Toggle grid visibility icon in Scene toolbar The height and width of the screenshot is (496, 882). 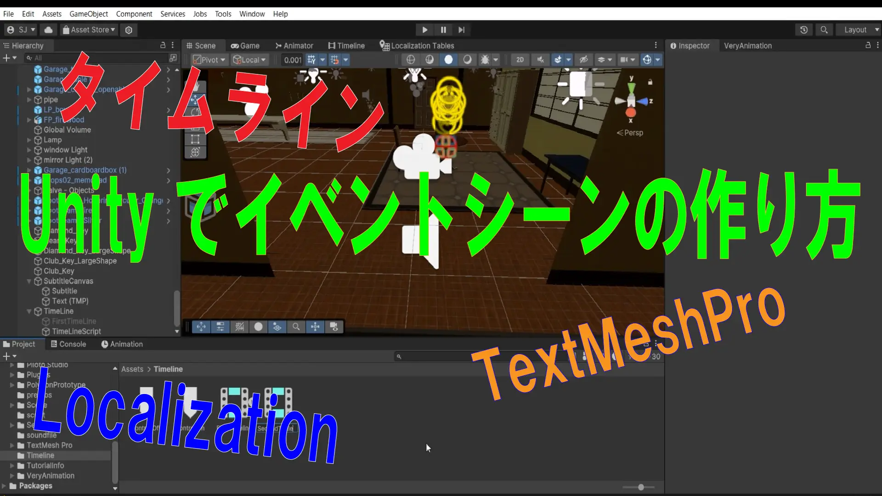312,60
